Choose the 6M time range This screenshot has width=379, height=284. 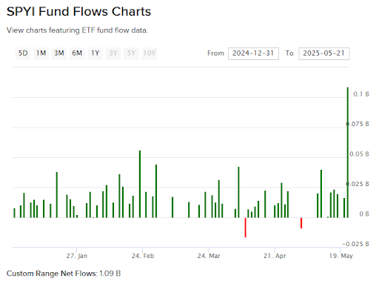(77, 53)
